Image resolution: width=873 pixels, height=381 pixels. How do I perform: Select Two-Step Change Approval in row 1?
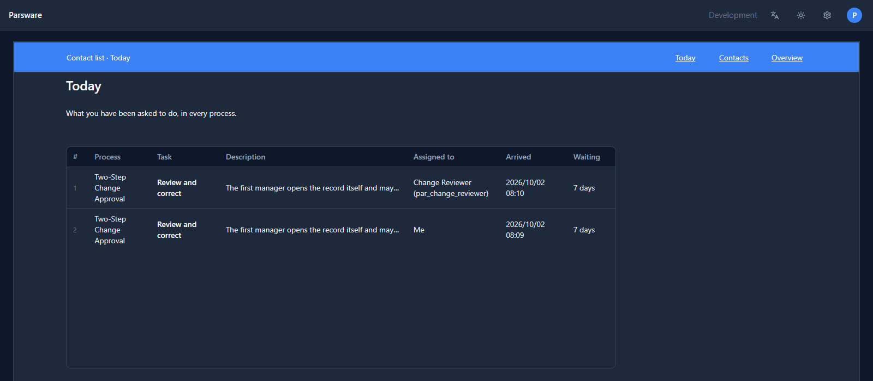click(110, 188)
